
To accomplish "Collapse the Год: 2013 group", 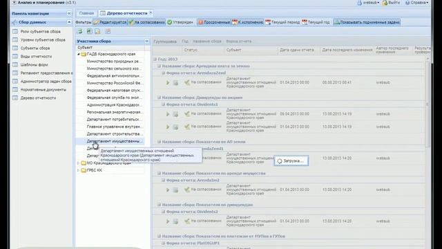I will tap(155, 59).
